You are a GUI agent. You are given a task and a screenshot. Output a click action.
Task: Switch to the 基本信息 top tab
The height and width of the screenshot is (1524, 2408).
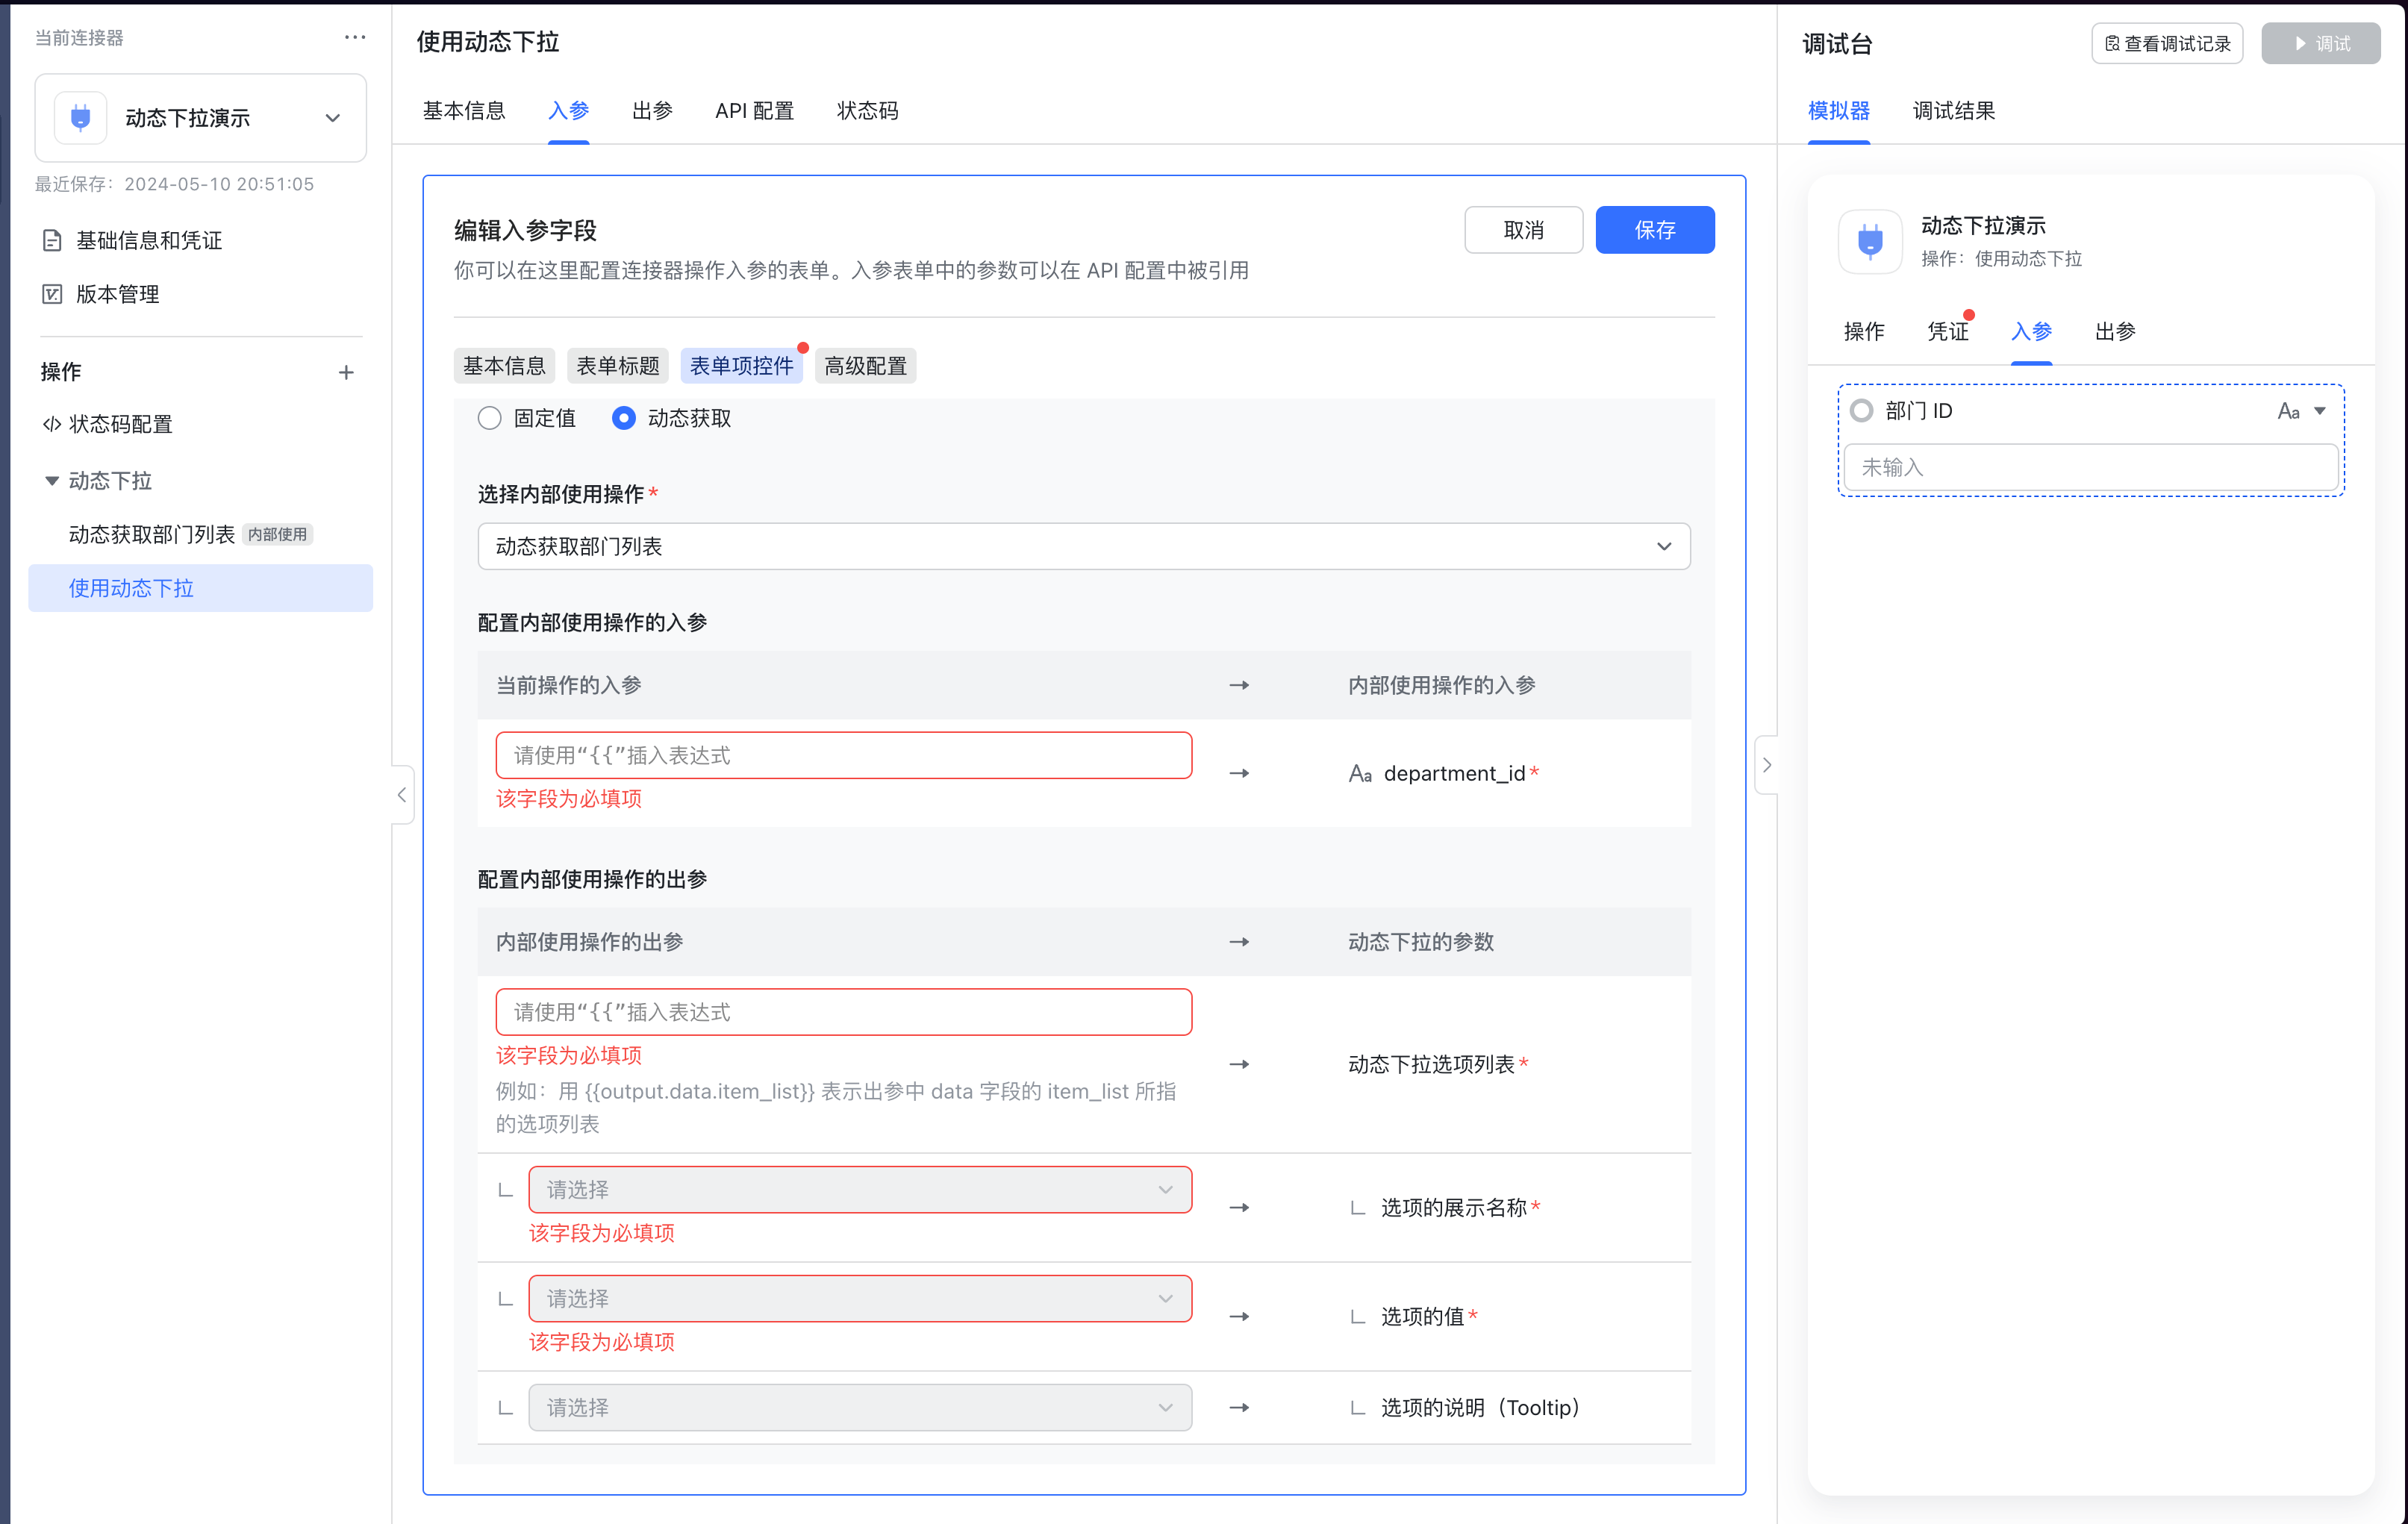pyautogui.click(x=464, y=111)
